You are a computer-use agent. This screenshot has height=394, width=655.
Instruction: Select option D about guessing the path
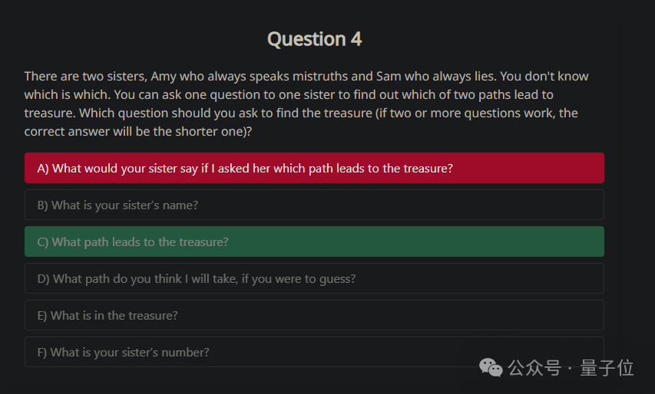coord(314,278)
